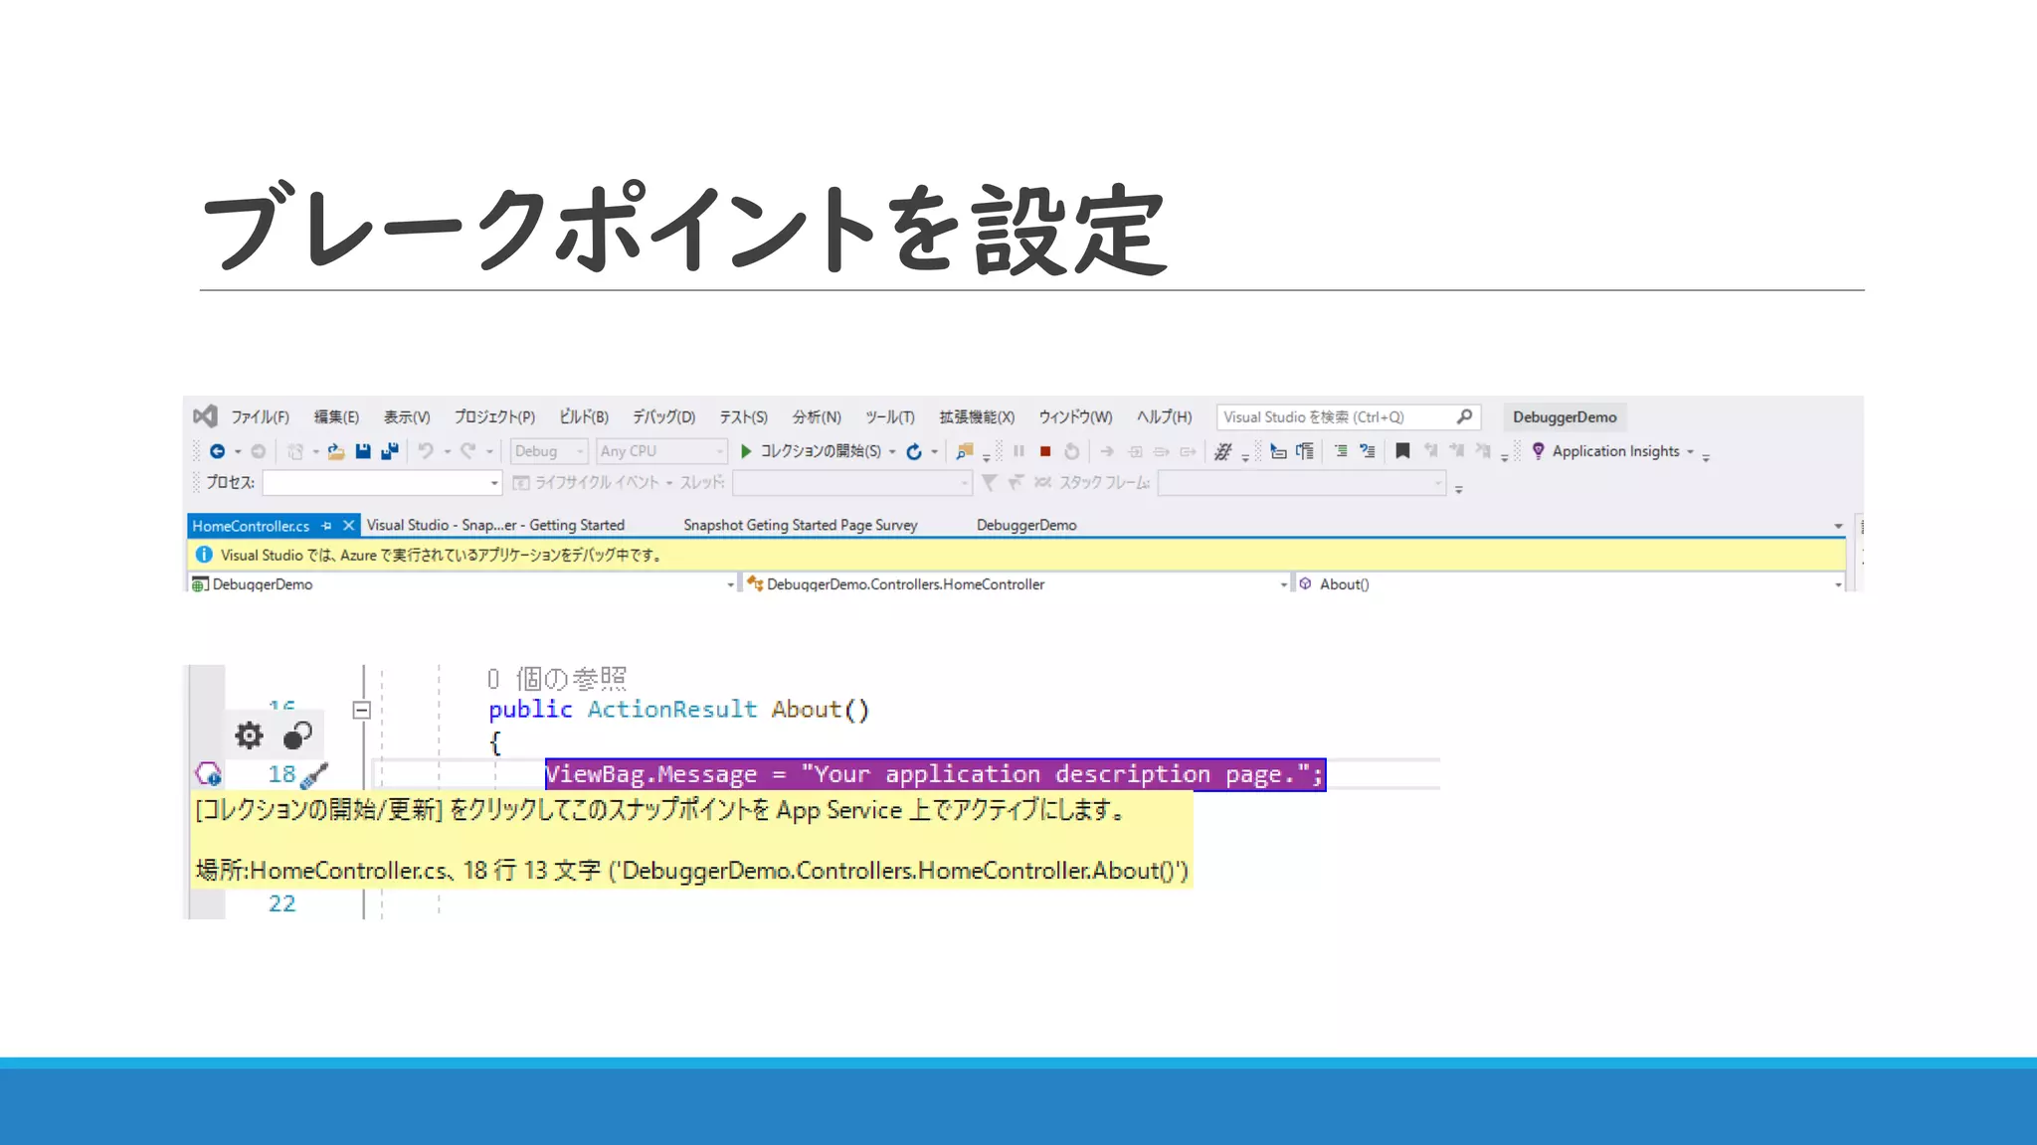
Task: Click the Step Out icon
Action: [x=1189, y=451]
